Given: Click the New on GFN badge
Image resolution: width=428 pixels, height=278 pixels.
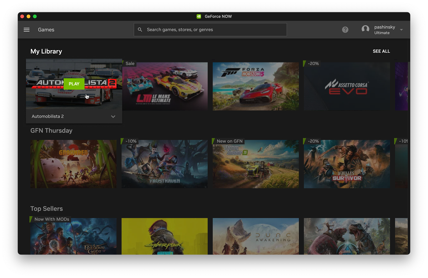Looking at the screenshot, I should pos(228,141).
